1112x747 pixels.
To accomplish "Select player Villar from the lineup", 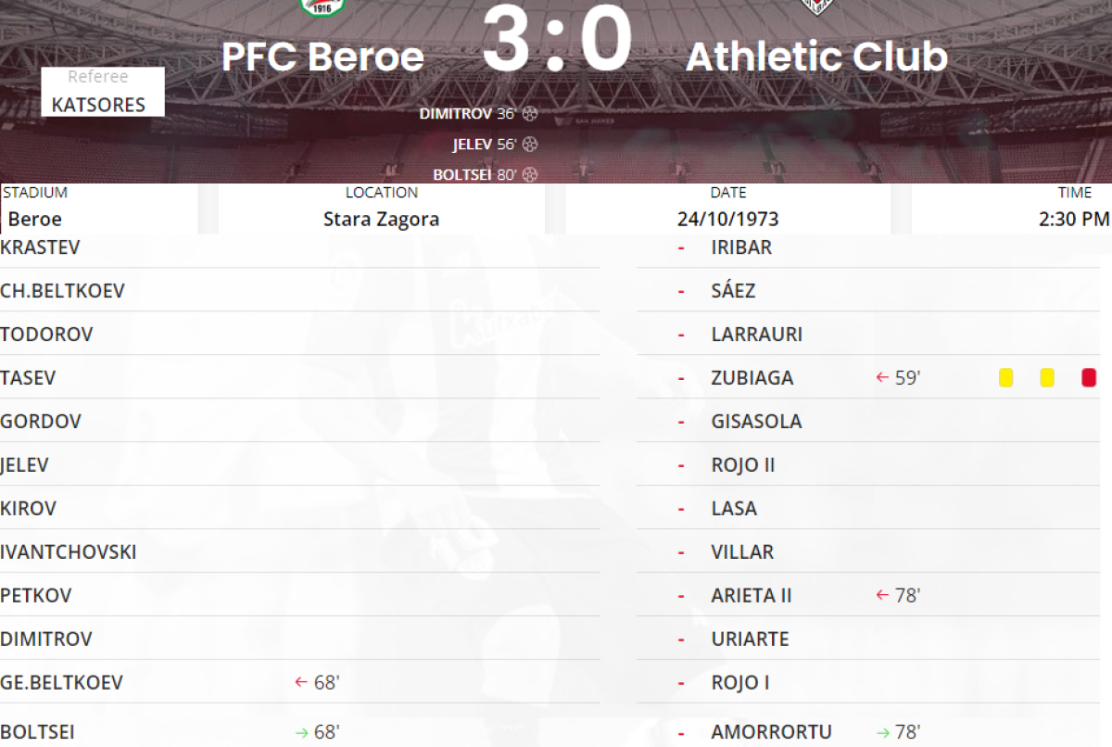I will click(x=742, y=552).
